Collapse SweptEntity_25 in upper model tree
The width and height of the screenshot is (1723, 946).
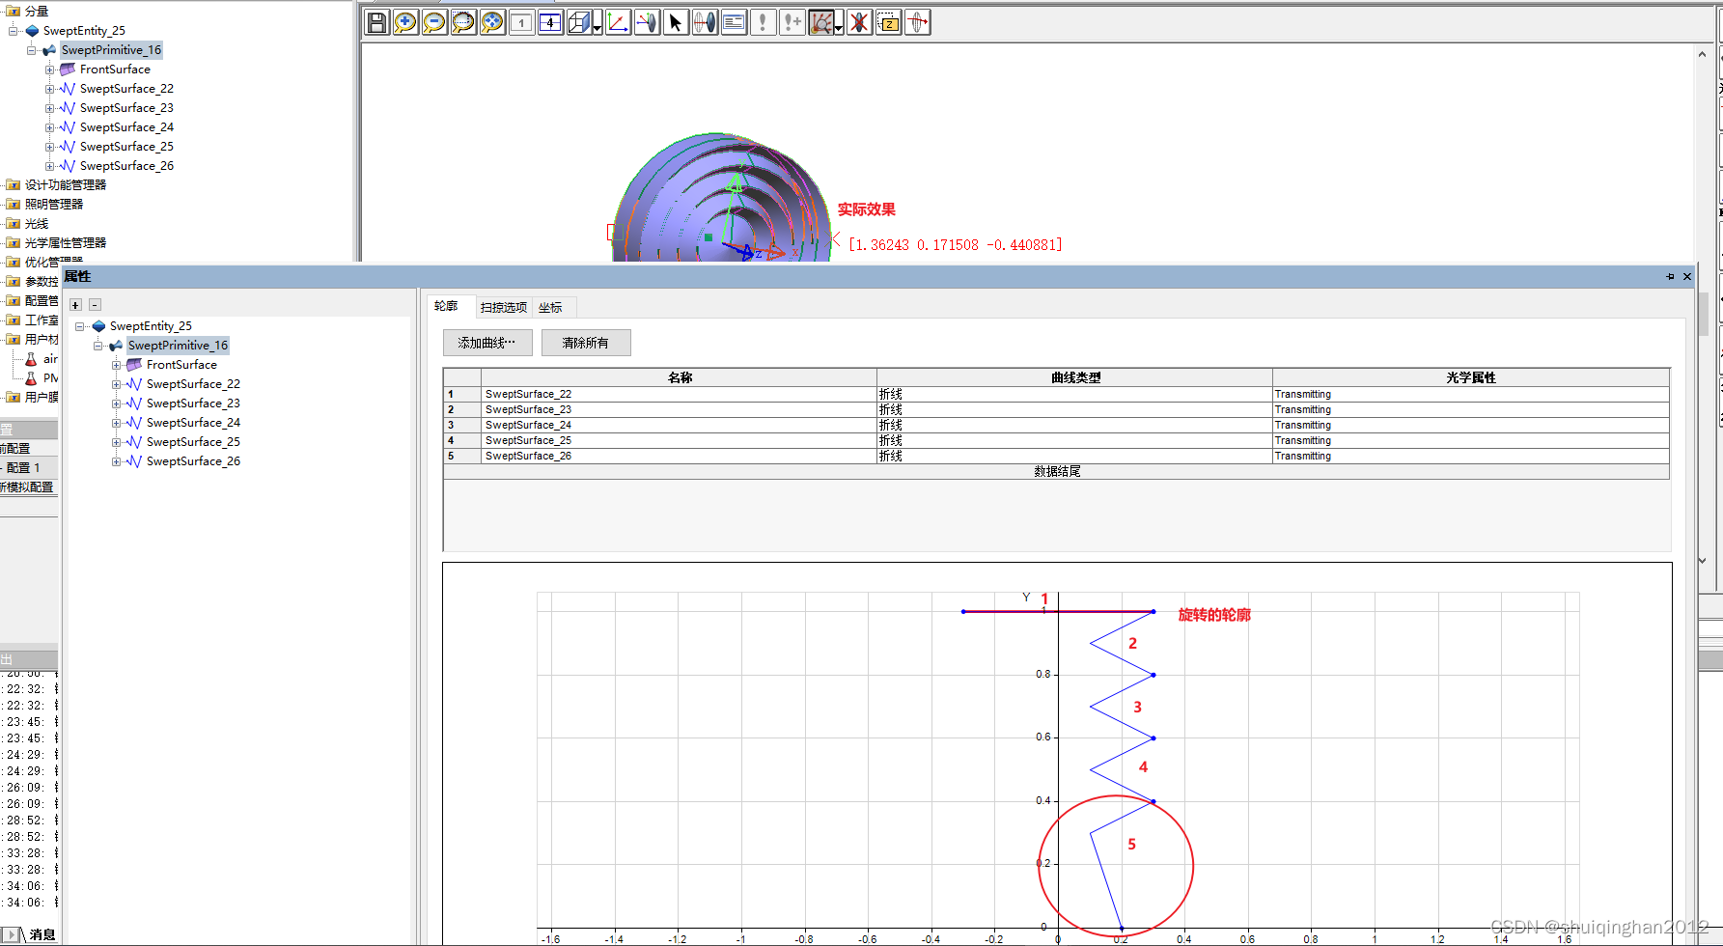click(x=14, y=31)
